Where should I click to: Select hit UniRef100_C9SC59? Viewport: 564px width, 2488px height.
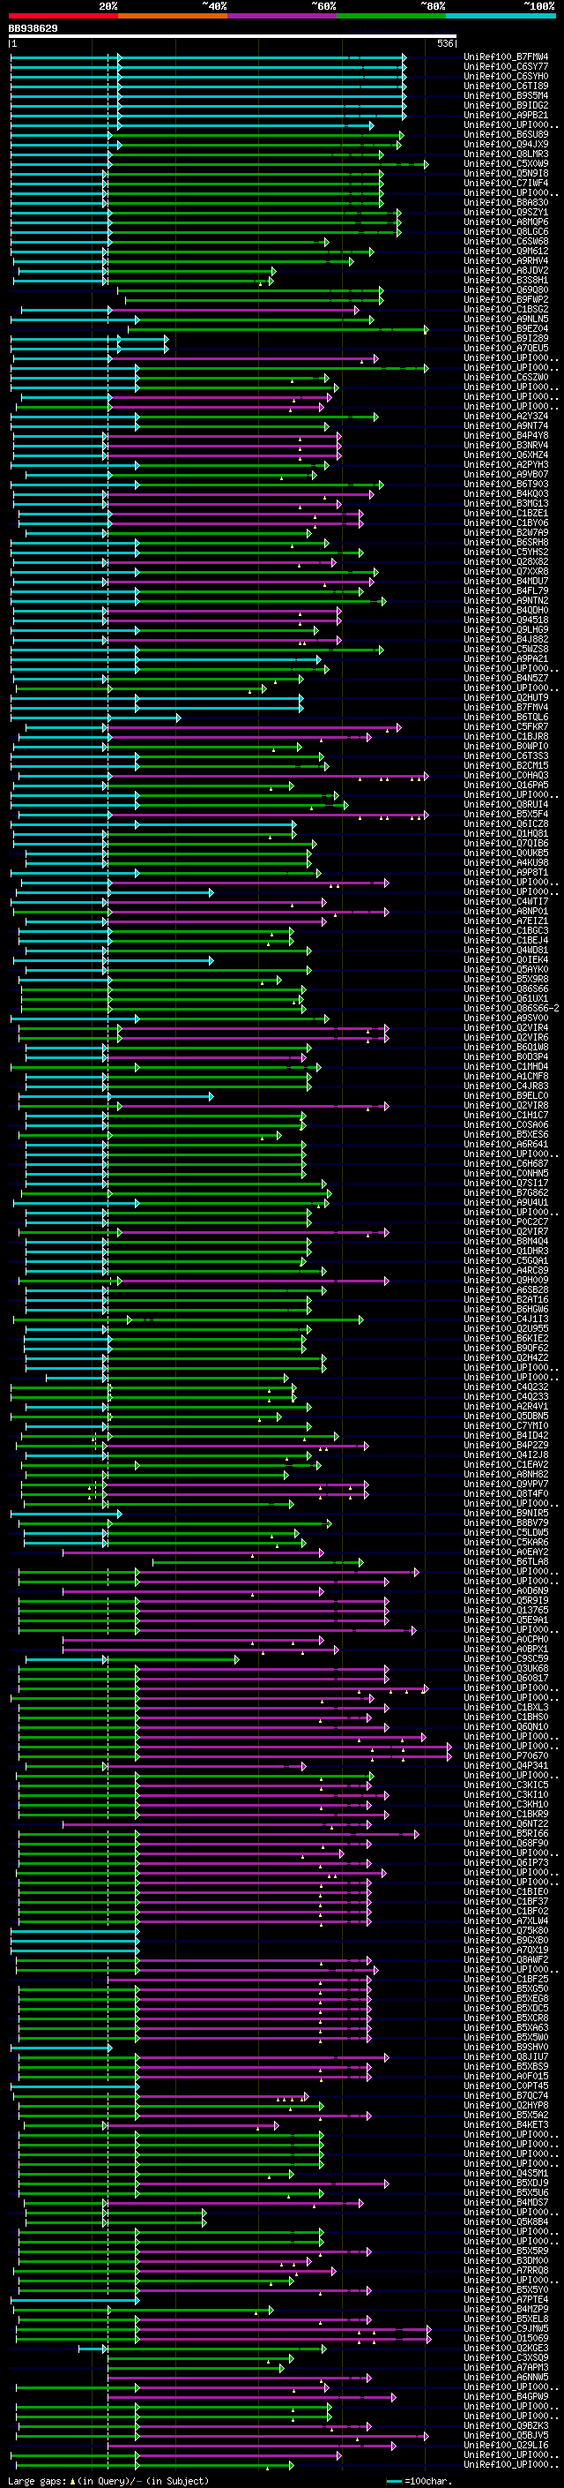506,1658
